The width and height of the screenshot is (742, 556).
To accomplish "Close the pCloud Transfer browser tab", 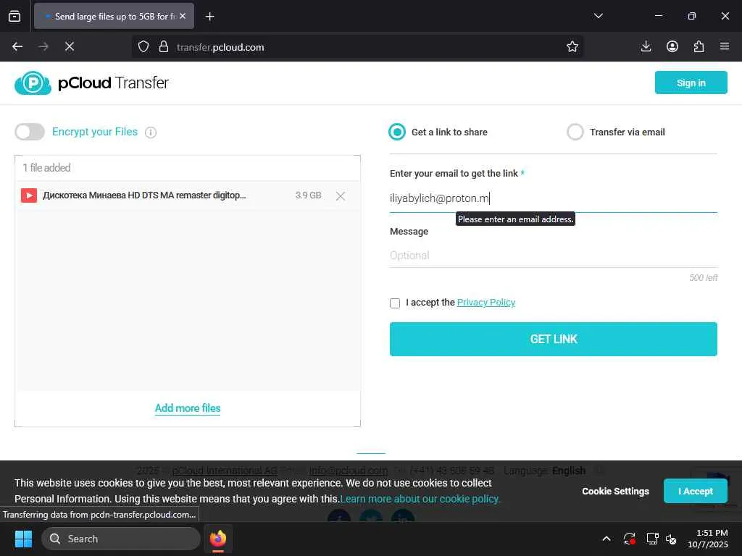I will point(183,16).
